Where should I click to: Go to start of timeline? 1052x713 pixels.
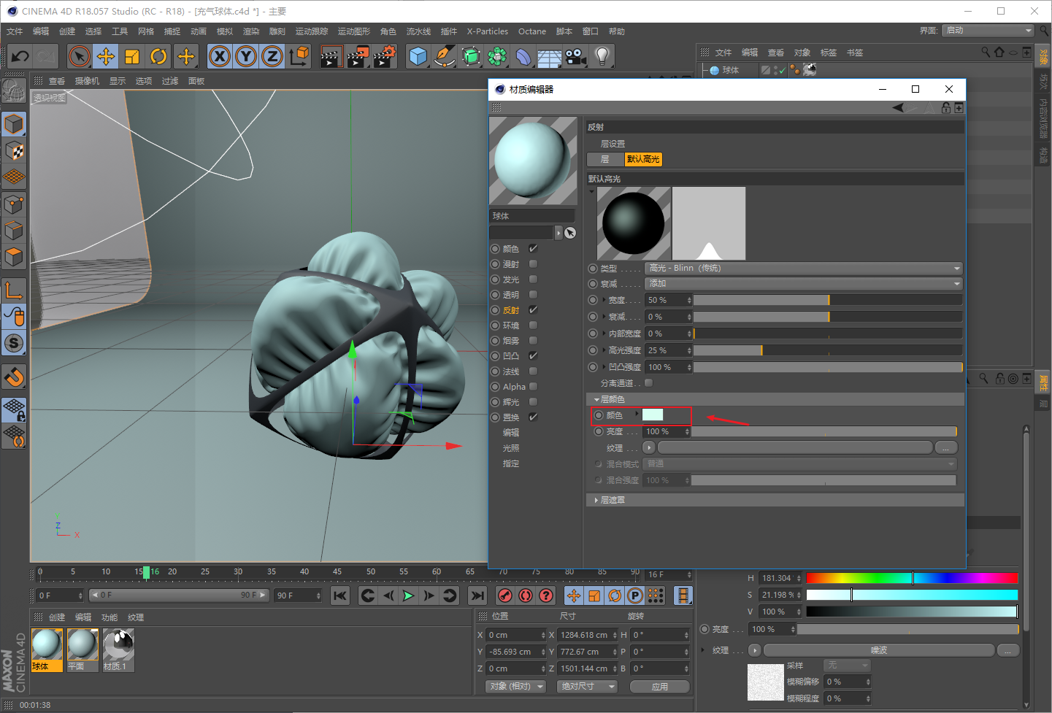340,596
